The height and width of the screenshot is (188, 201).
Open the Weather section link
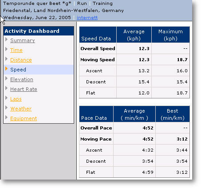pos(21,109)
